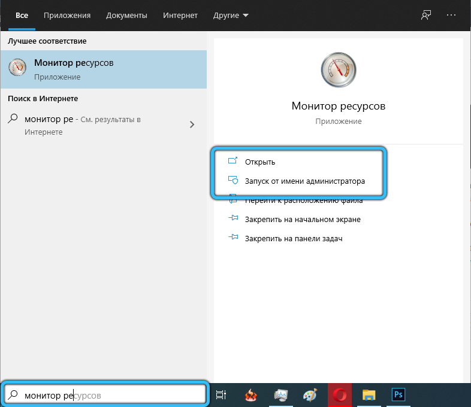Open the three-dots more options menu
The image size is (471, 407).
click(x=452, y=15)
